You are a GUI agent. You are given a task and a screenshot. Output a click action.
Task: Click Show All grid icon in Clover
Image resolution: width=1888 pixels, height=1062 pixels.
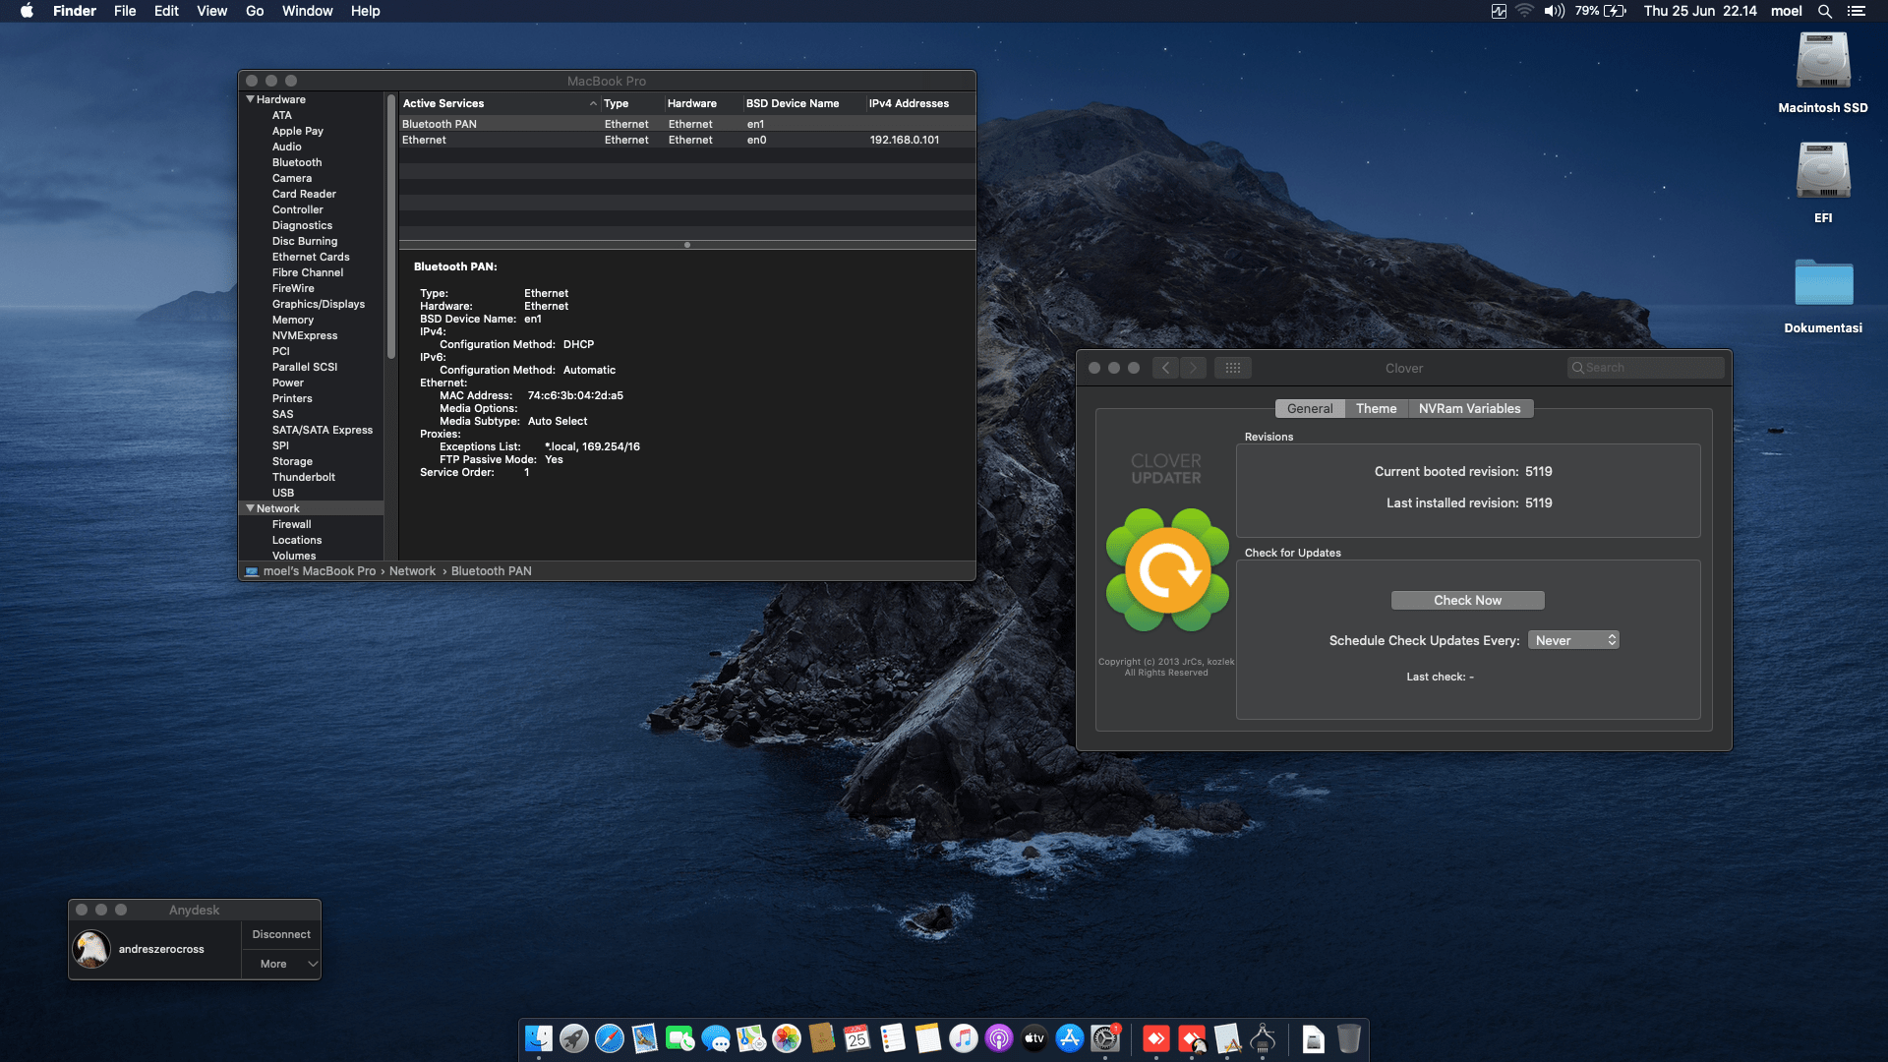(x=1233, y=368)
